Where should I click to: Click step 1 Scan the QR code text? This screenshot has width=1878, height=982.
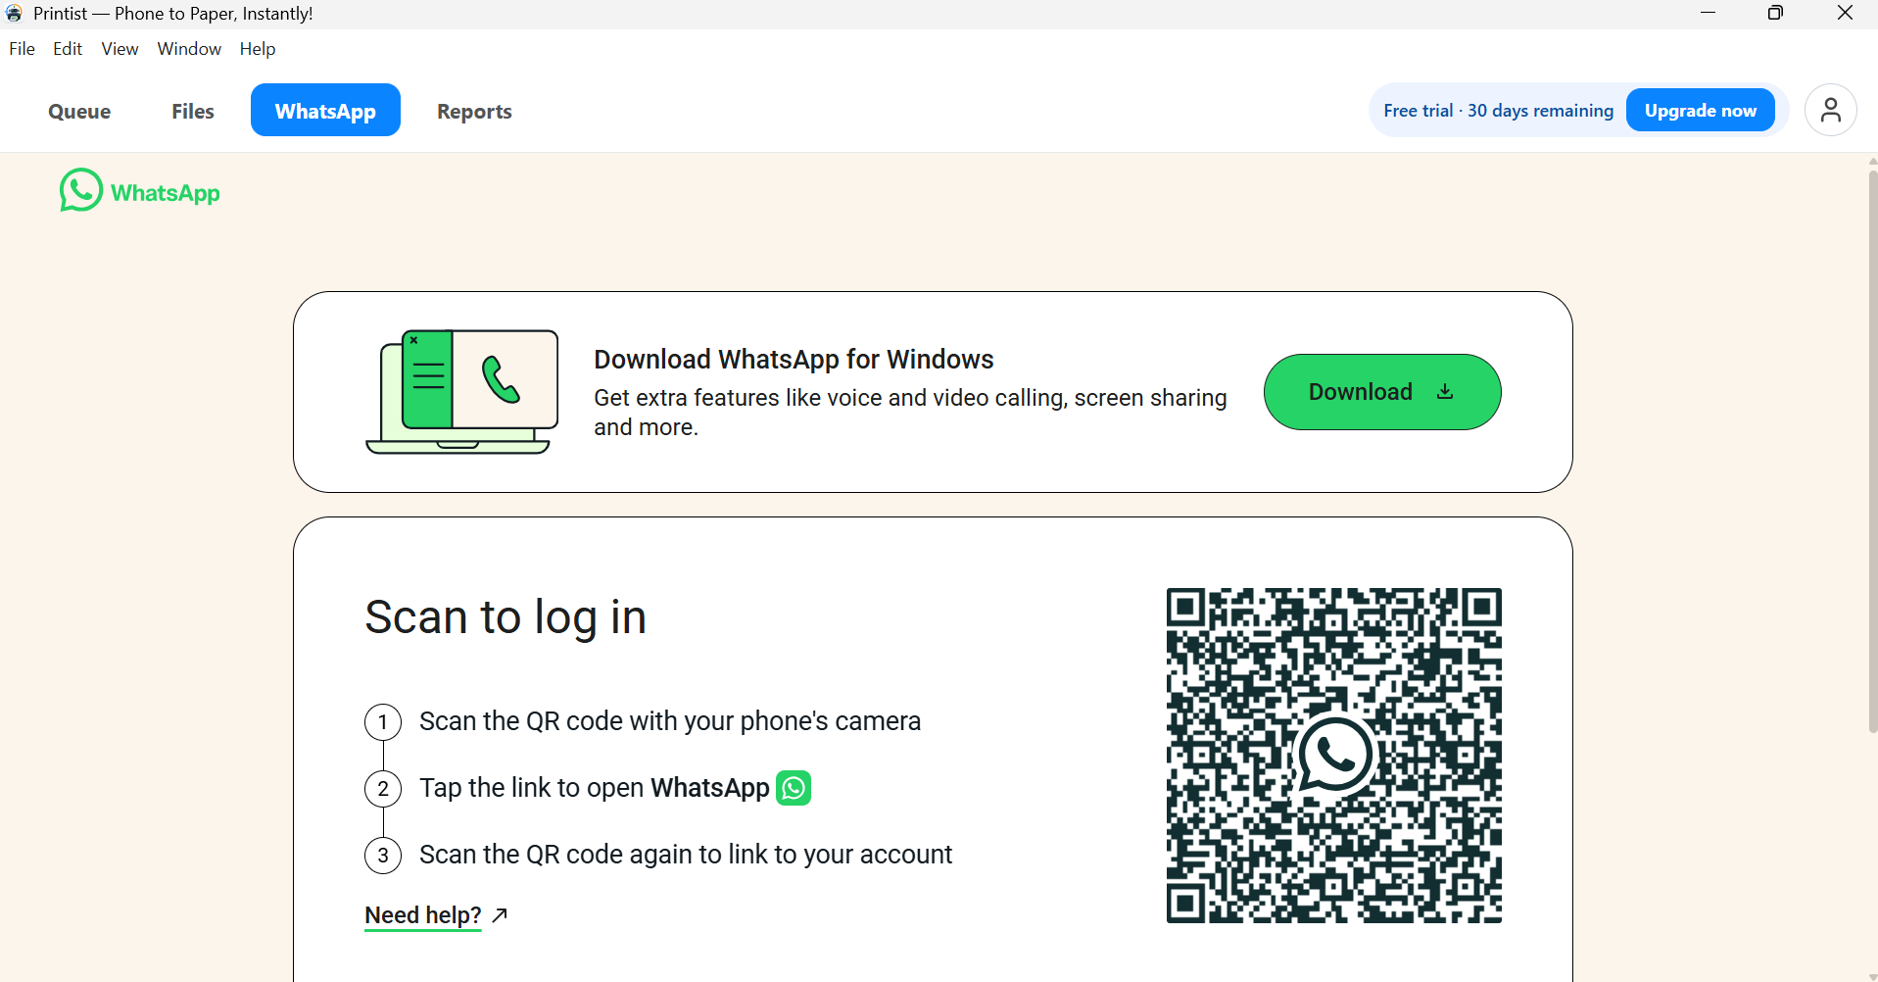point(670,721)
